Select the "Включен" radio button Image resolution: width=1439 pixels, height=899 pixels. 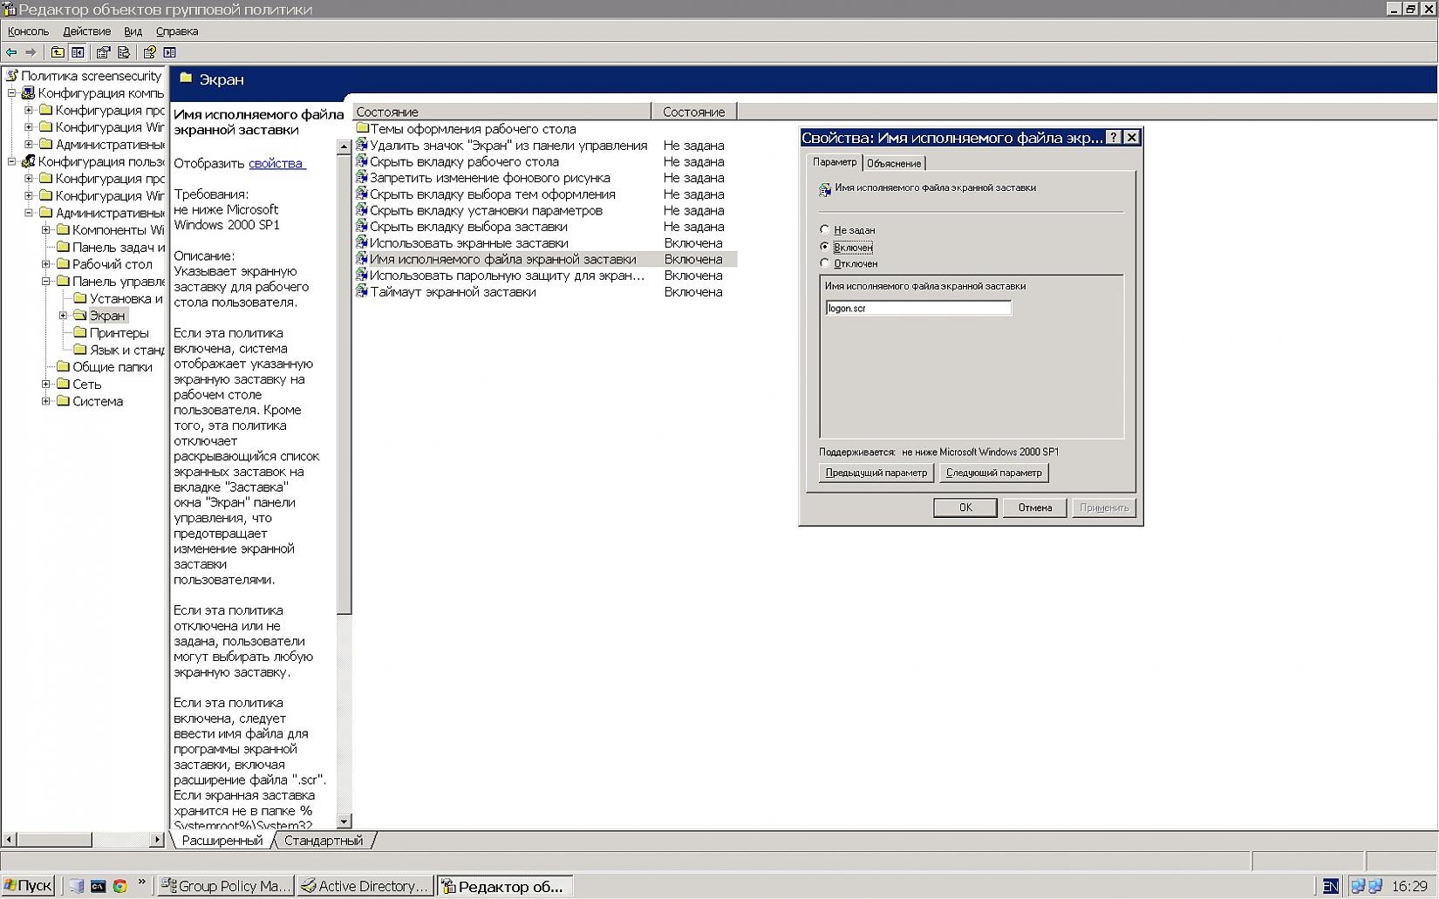(x=825, y=247)
